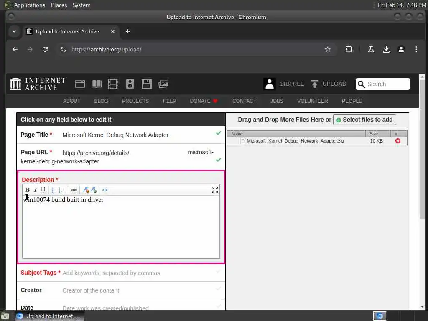This screenshot has height=321, width=428.
Task: Open the ABOUT menu item
Action: coord(71,101)
